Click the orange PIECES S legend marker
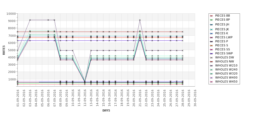The height and width of the screenshot is (115, 262). point(211,46)
